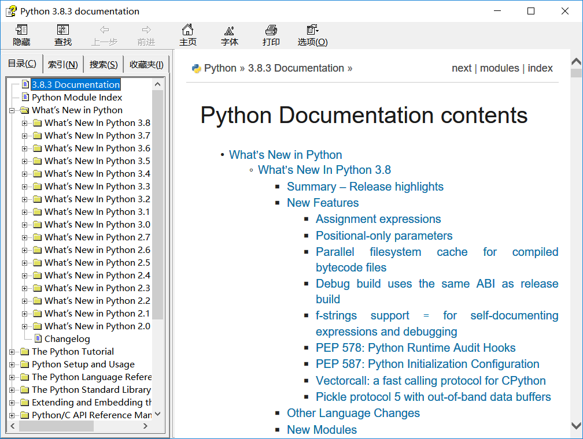This screenshot has width=583, height=439.
Task: Open the 'New Features' link
Action: click(x=323, y=203)
